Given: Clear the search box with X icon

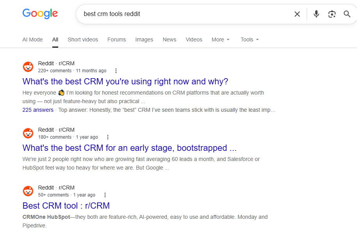Looking at the screenshot, I should click(297, 14).
